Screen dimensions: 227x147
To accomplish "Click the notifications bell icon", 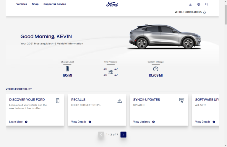I will [205, 12].
